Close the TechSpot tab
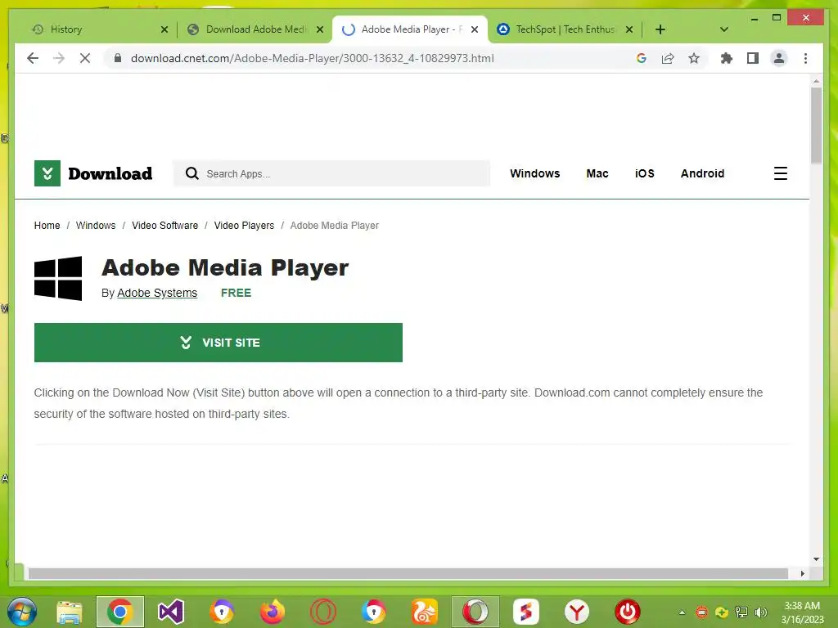Viewport: 838px width, 628px height. (629, 29)
